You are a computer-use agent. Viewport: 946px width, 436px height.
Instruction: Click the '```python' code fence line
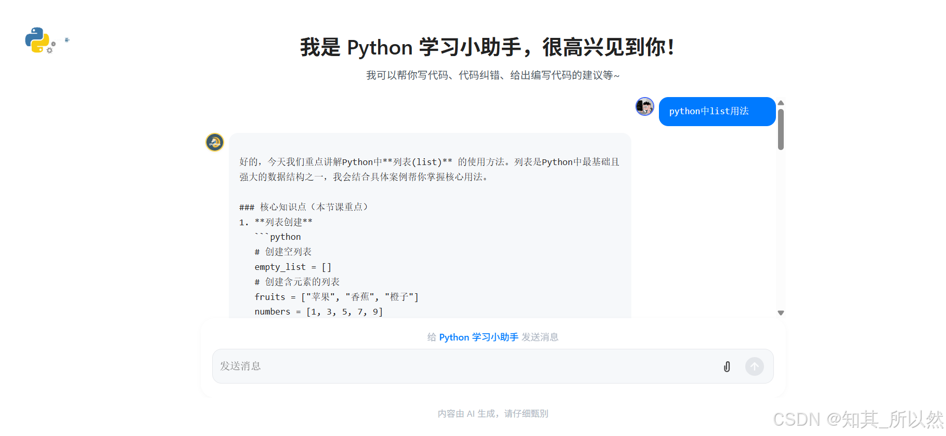(278, 237)
